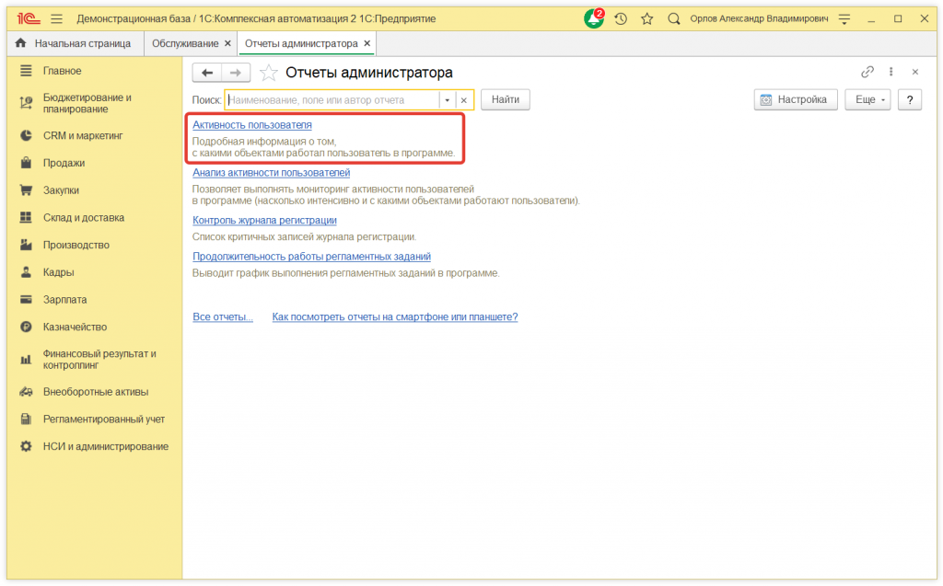Viewport: 943px width, 586px height.
Task: Click the get link chain icon
Action: pos(867,72)
